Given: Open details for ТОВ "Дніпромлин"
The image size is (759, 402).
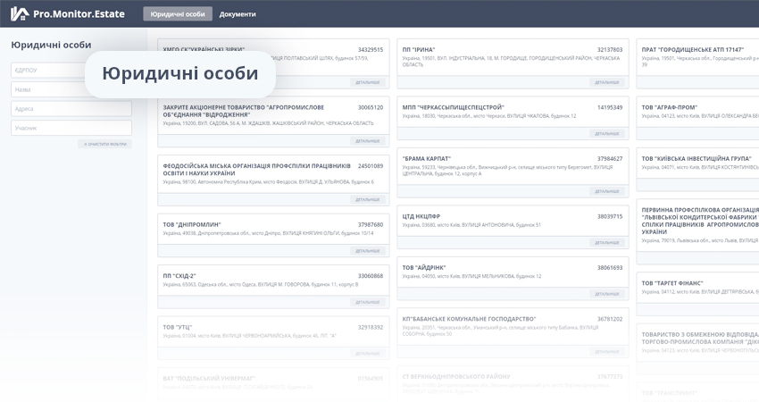Looking at the screenshot, I should [x=368, y=251].
